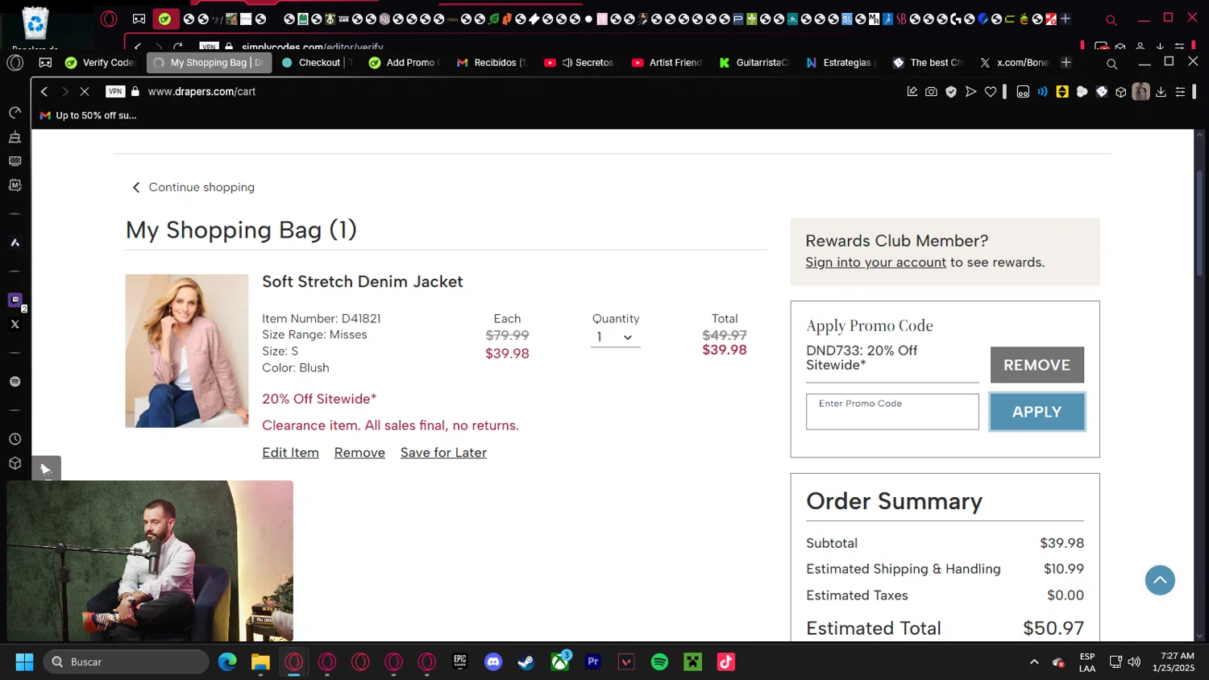Show hidden system tray icons

point(1034,662)
